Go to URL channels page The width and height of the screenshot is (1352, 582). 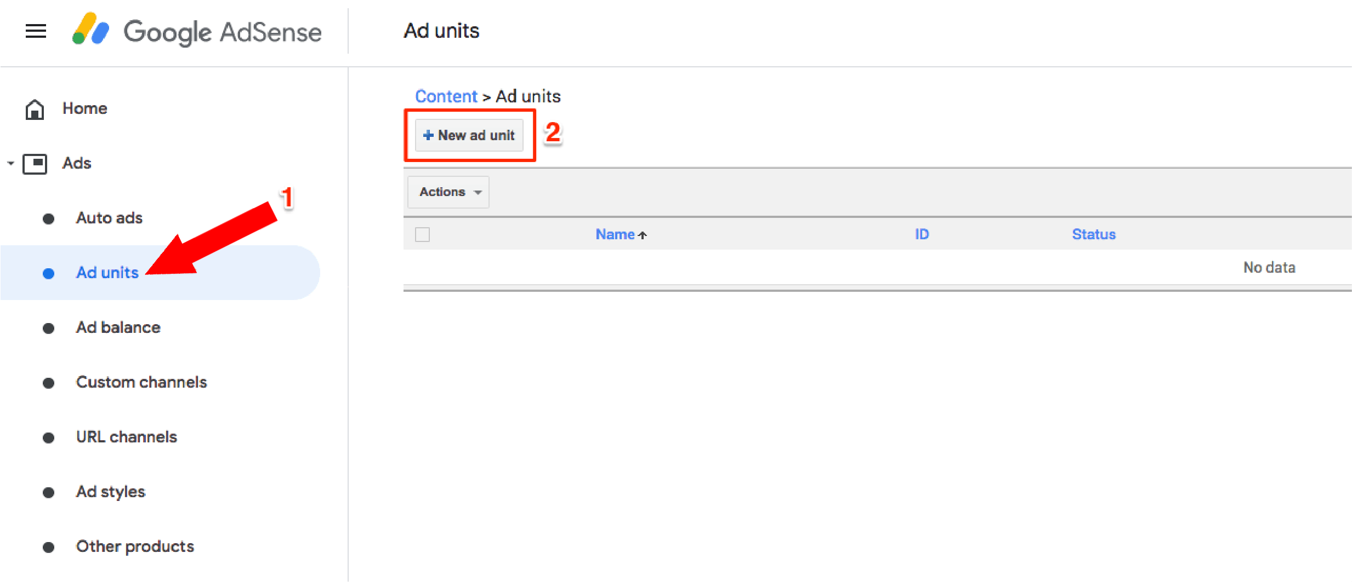pyautogui.click(x=127, y=437)
